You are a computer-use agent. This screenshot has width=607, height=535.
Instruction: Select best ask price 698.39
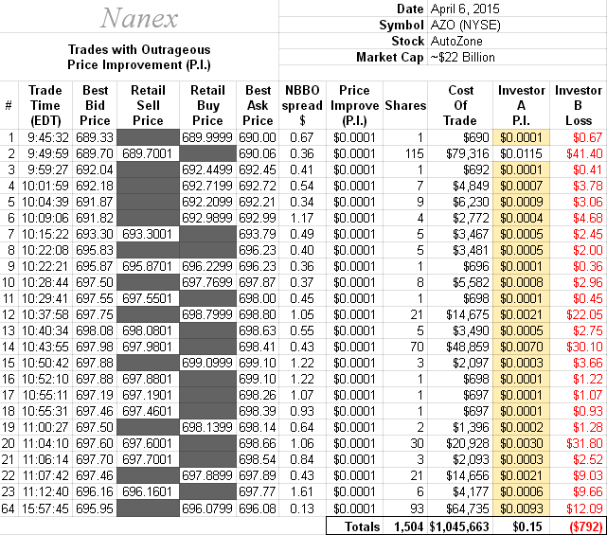[x=258, y=411]
